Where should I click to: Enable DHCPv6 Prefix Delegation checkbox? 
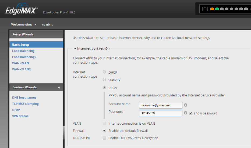coord(104,138)
